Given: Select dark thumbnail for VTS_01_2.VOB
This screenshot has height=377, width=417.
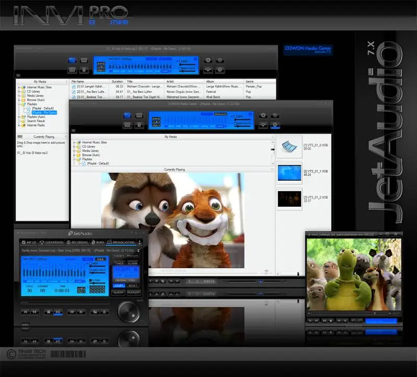Looking at the screenshot, I should [289, 199].
